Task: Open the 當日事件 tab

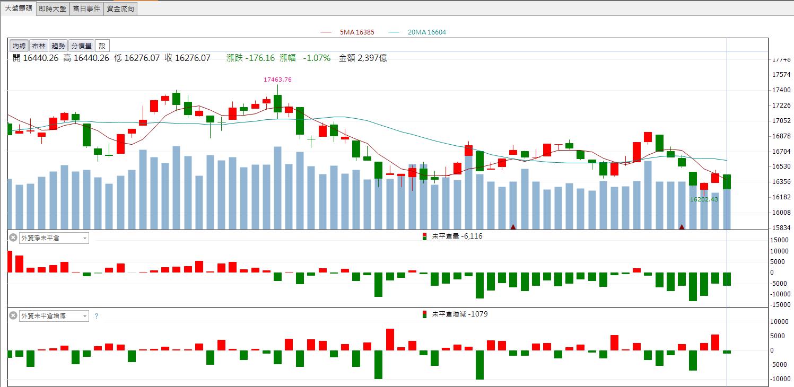Action: [86, 9]
